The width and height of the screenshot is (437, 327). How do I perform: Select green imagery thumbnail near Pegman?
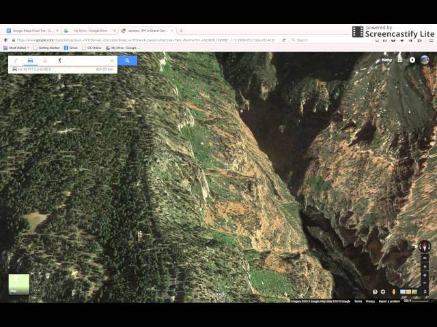(x=414, y=292)
